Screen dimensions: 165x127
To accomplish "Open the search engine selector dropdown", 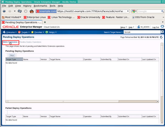I will pyautogui.click(x=134, y=11).
